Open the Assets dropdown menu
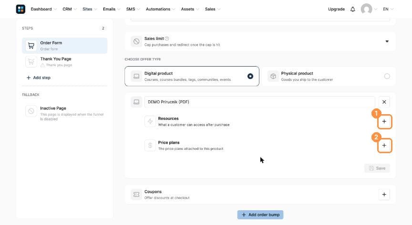The image size is (412, 225). tap(190, 9)
